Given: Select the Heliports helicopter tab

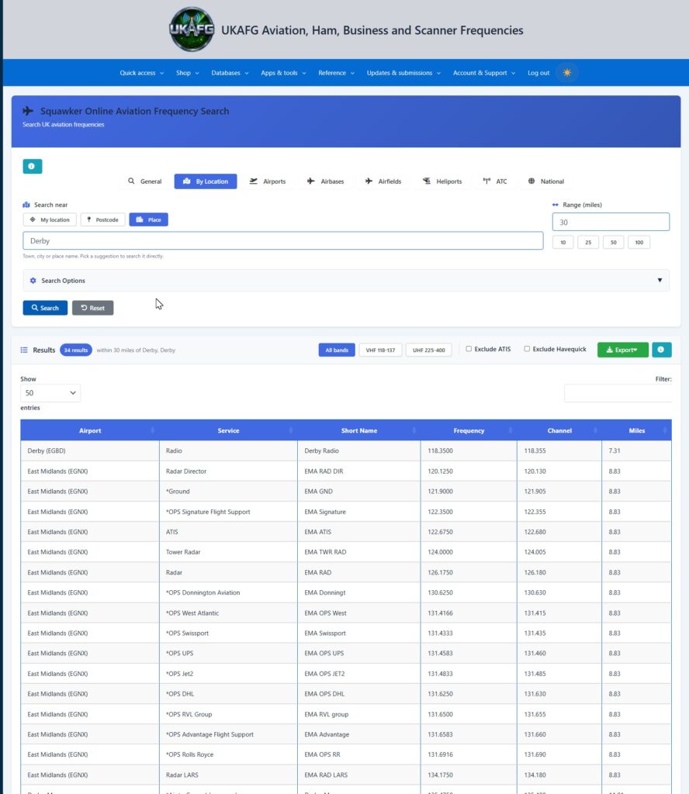Looking at the screenshot, I should point(442,181).
